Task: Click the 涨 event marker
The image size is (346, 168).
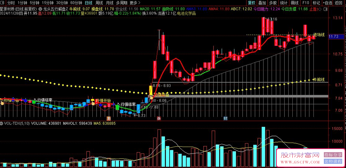Action: (159, 118)
